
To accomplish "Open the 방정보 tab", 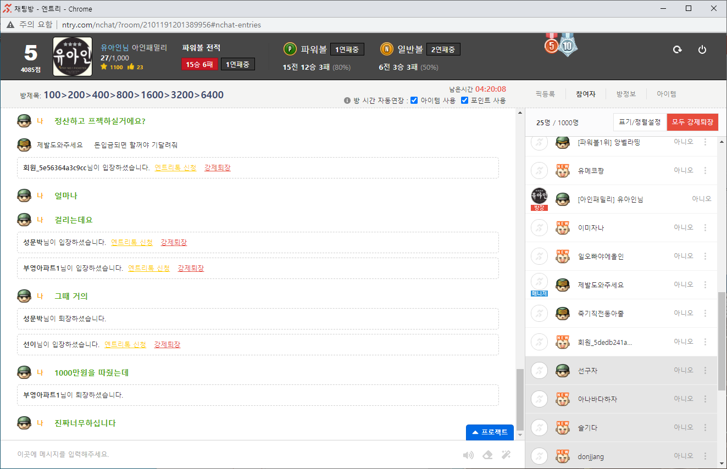I will coord(626,94).
